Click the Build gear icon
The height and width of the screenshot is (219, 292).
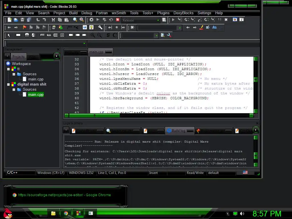pos(92,20)
